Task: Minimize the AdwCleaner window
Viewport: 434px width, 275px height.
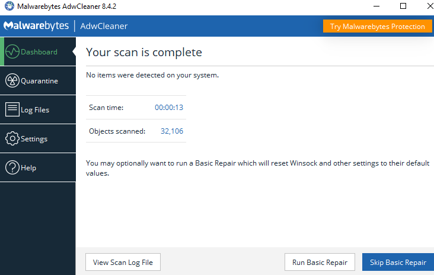Action: pos(376,6)
